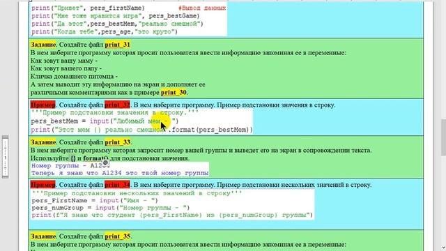This screenshot has height=251, width=446.
Task: Click the instruction line under the print_35 heading
Action: (188, 244)
